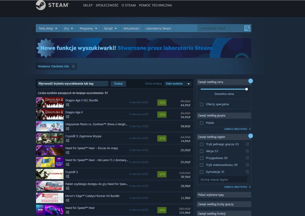Click the Szukaj więcej tagów field

(223, 180)
